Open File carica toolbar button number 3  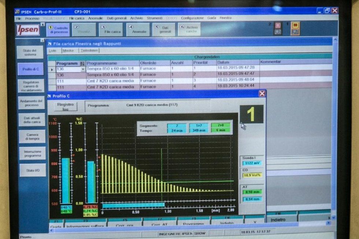(111, 30)
